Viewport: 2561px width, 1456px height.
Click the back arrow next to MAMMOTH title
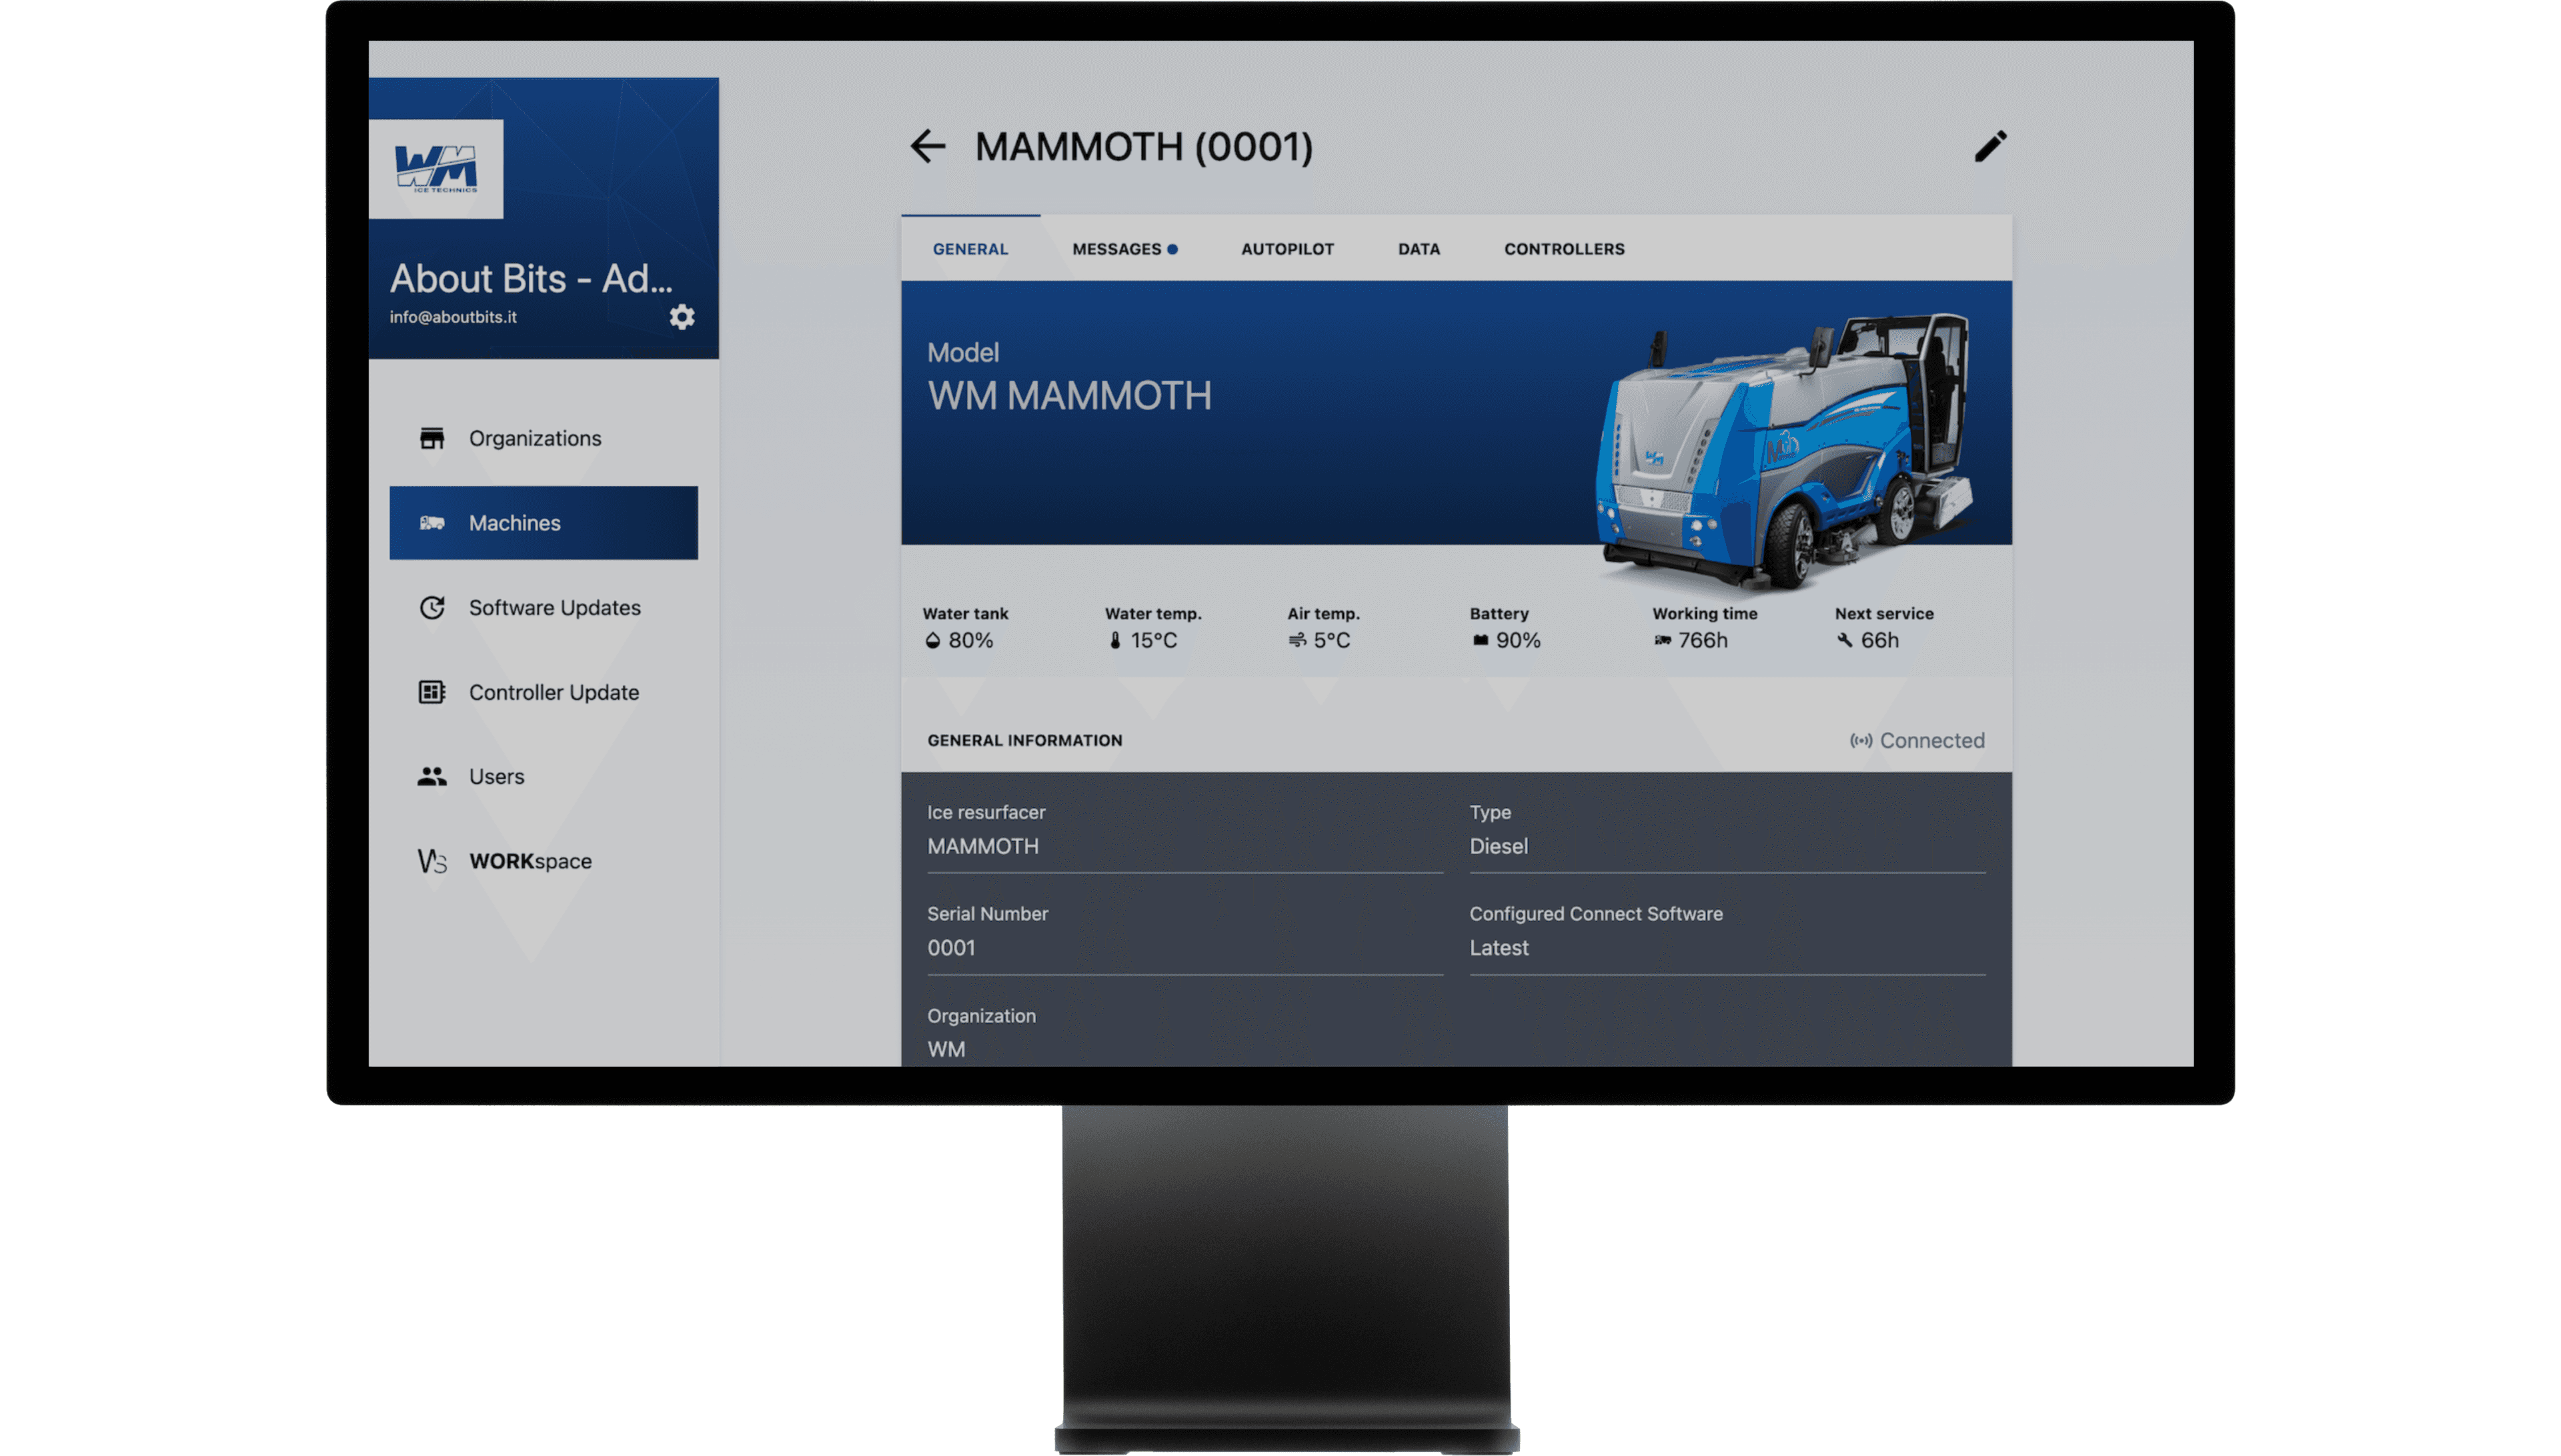coord(927,147)
